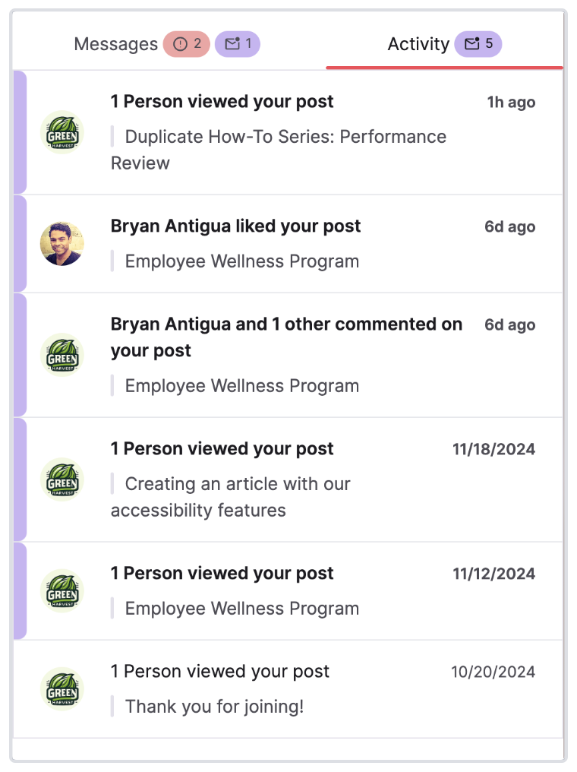Open 'Bryan Antigua liked your post' notification
Image resolution: width=577 pixels, height=772 pixels.
tap(235, 226)
